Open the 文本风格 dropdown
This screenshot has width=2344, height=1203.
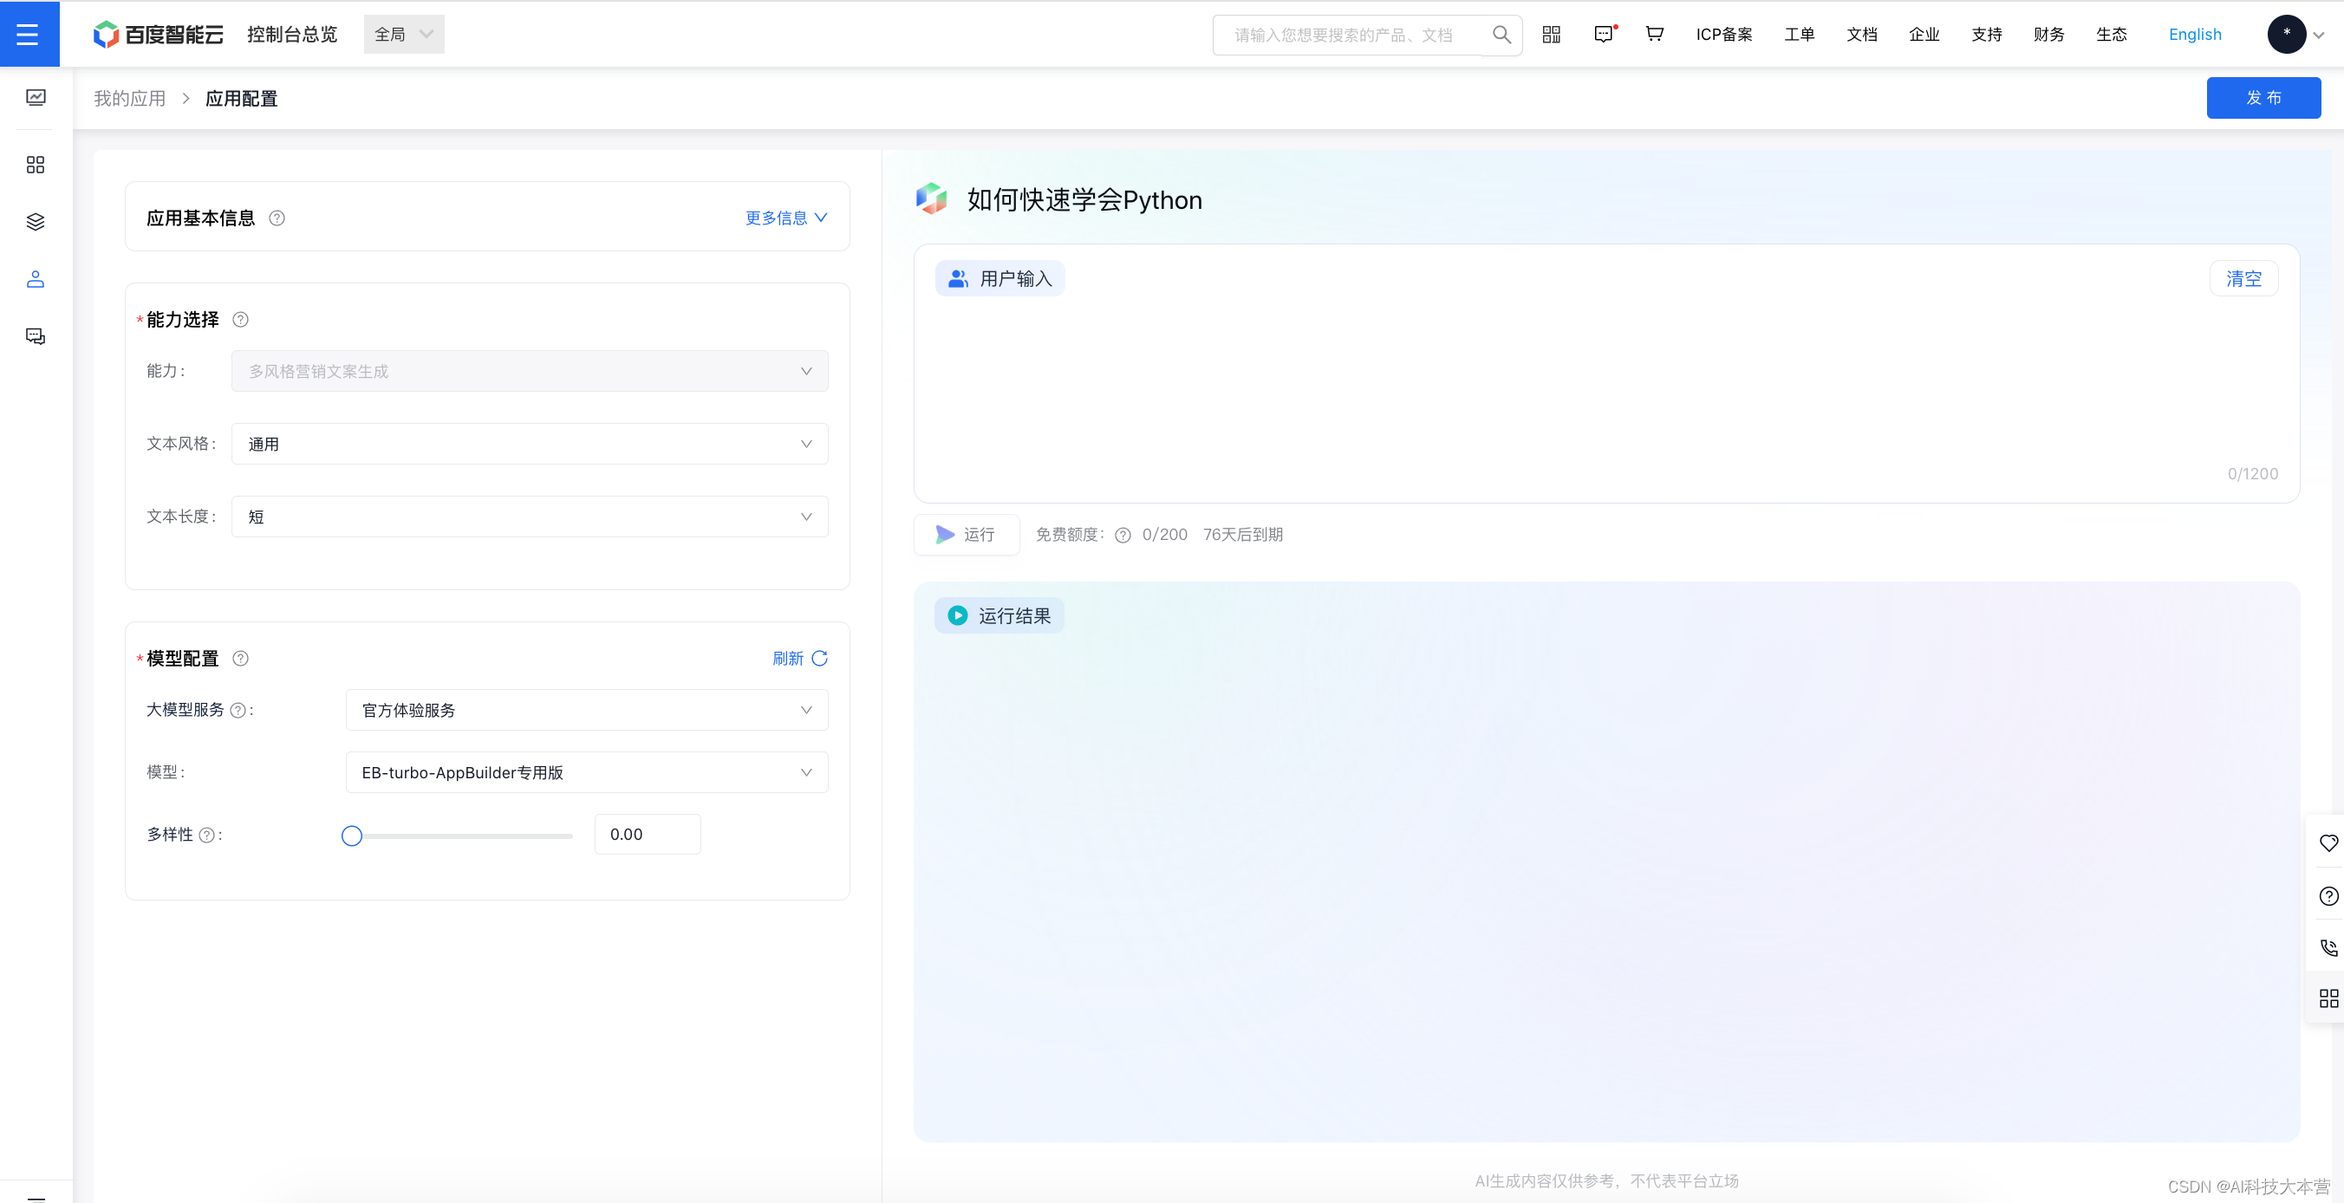point(529,444)
